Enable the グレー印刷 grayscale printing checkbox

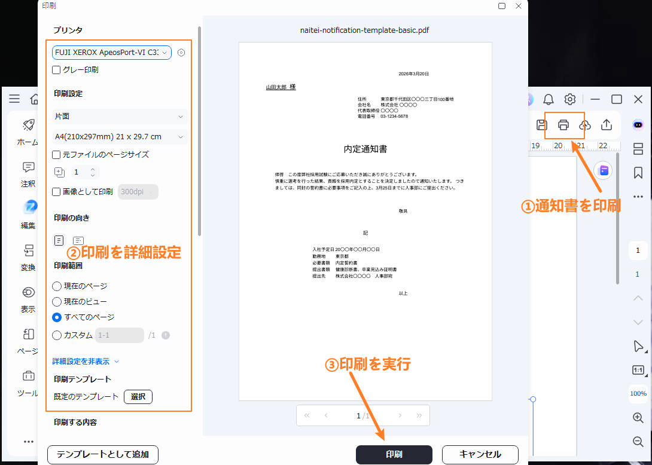tap(56, 69)
